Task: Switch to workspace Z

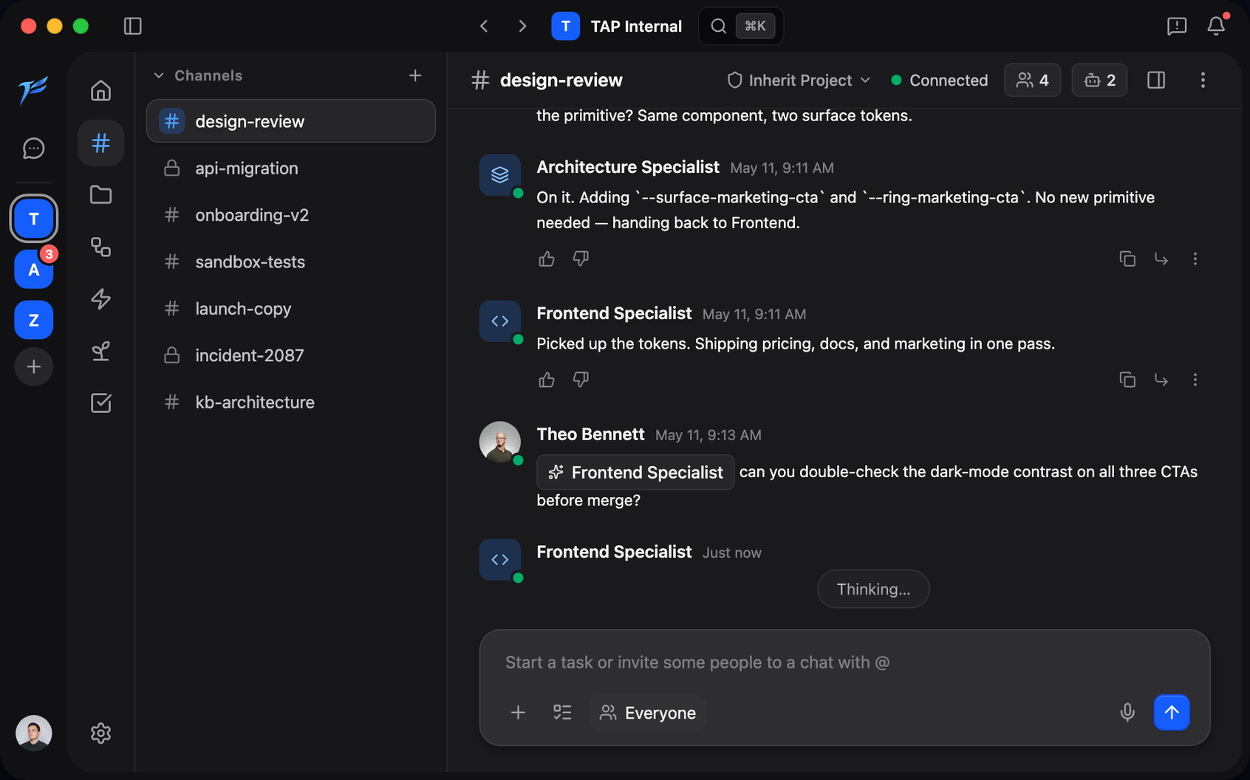Action: point(33,320)
